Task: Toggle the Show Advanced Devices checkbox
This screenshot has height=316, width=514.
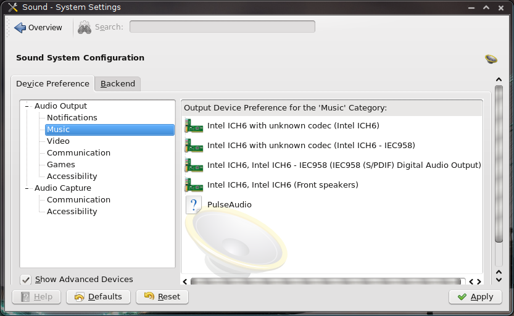Action: coord(26,280)
